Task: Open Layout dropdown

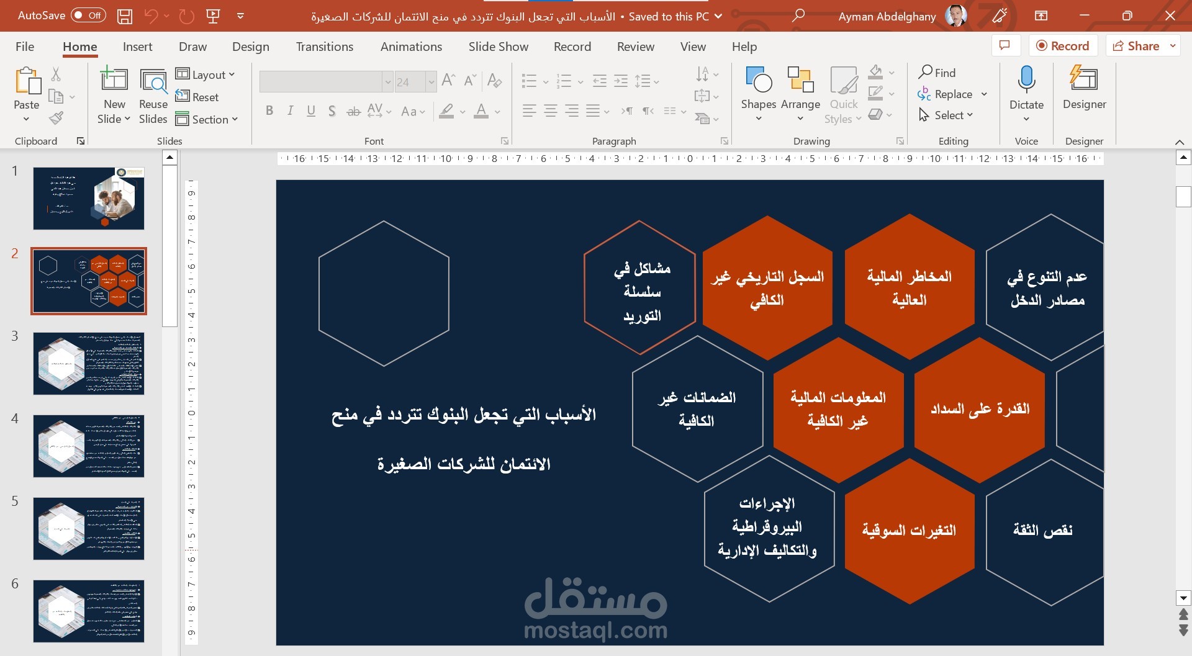Action: point(205,74)
